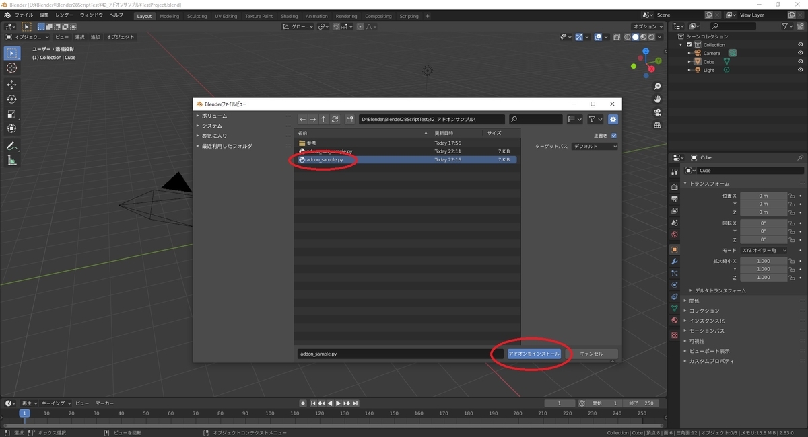Click the file browser search field

[535, 119]
